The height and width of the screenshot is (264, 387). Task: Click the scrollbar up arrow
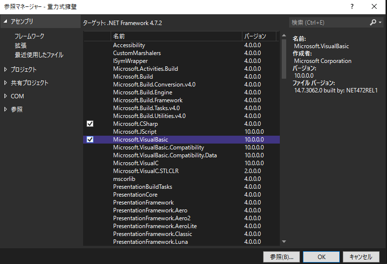point(284,35)
